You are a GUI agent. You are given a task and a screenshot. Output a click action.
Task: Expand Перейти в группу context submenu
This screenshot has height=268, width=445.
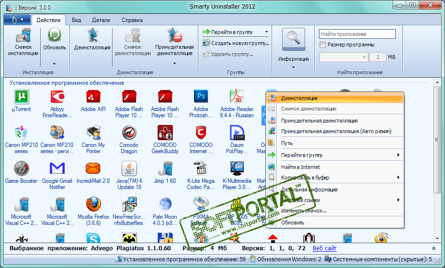(x=399, y=155)
